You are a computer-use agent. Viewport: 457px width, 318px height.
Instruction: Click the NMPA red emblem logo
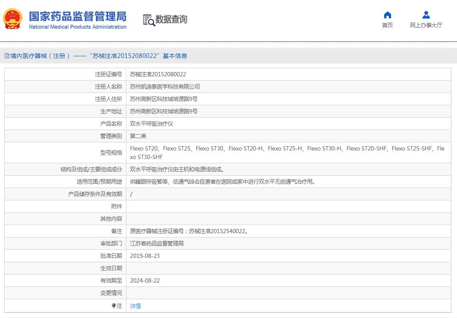[x=12, y=19]
